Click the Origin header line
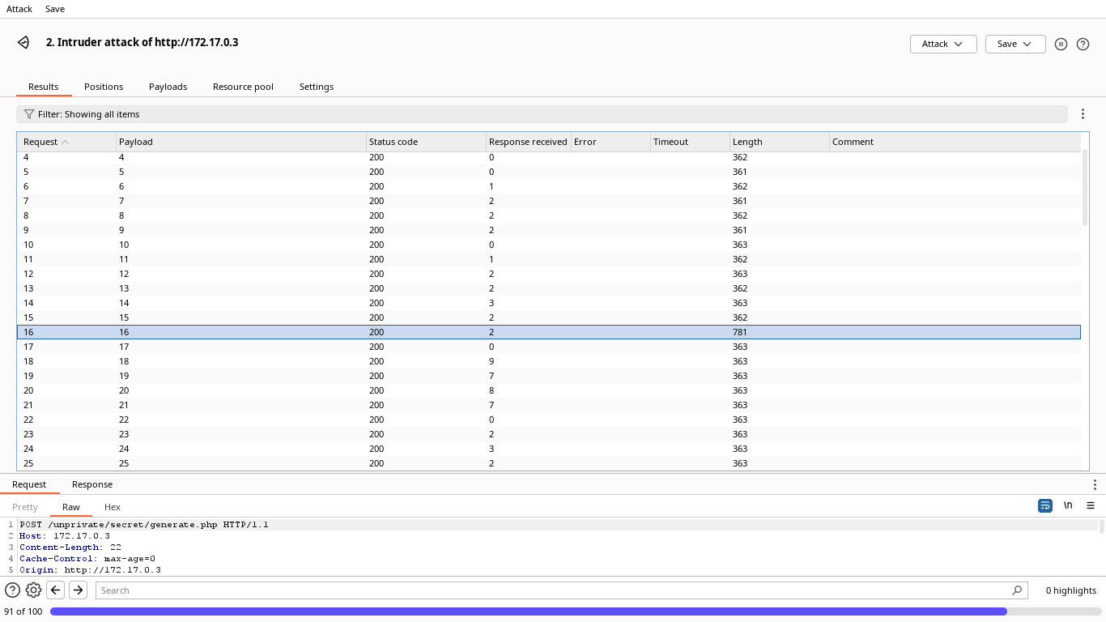Screen dimensions: 1106x622 [x=90, y=570]
